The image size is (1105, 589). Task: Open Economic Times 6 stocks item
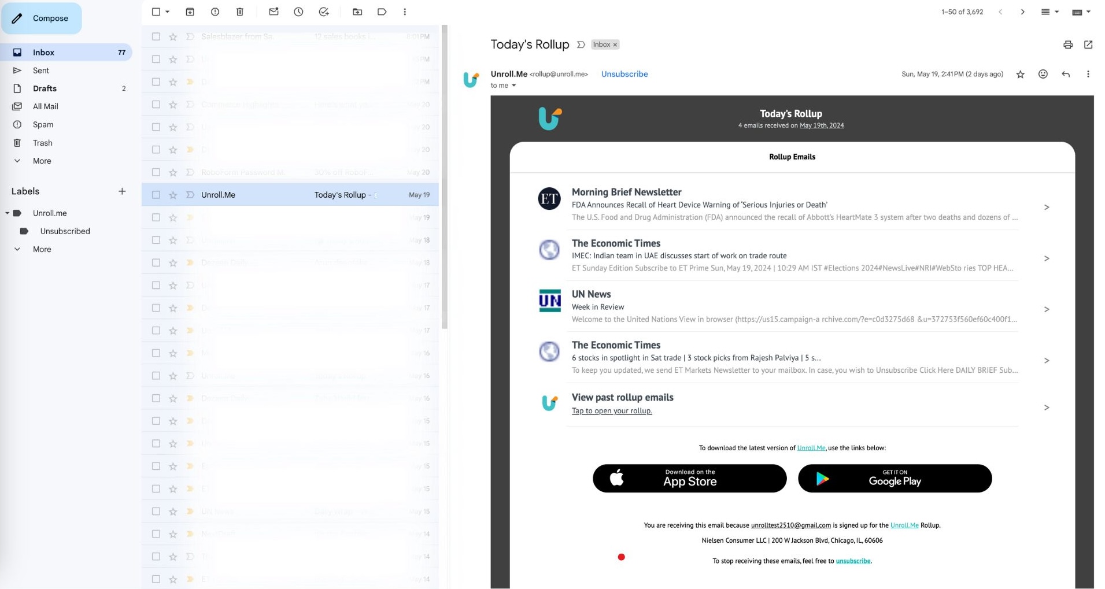tap(792, 357)
